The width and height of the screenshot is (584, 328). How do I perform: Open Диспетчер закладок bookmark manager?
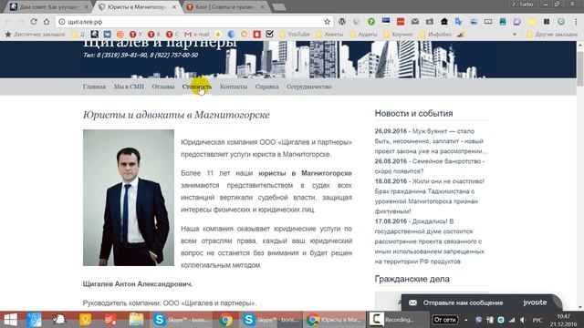point(35,35)
